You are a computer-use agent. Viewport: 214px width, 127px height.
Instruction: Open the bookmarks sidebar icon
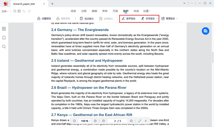click(4, 38)
